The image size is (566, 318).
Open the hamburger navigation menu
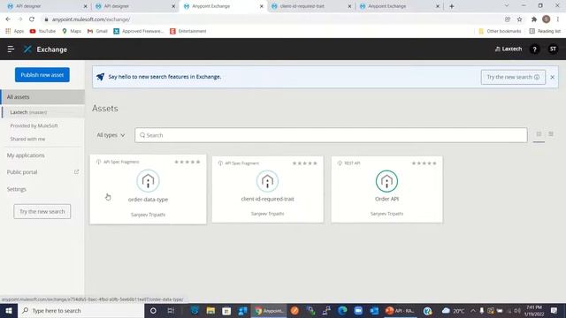click(11, 49)
